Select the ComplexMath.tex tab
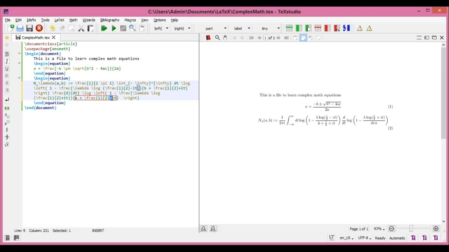The image size is (449, 252). click(x=35, y=37)
